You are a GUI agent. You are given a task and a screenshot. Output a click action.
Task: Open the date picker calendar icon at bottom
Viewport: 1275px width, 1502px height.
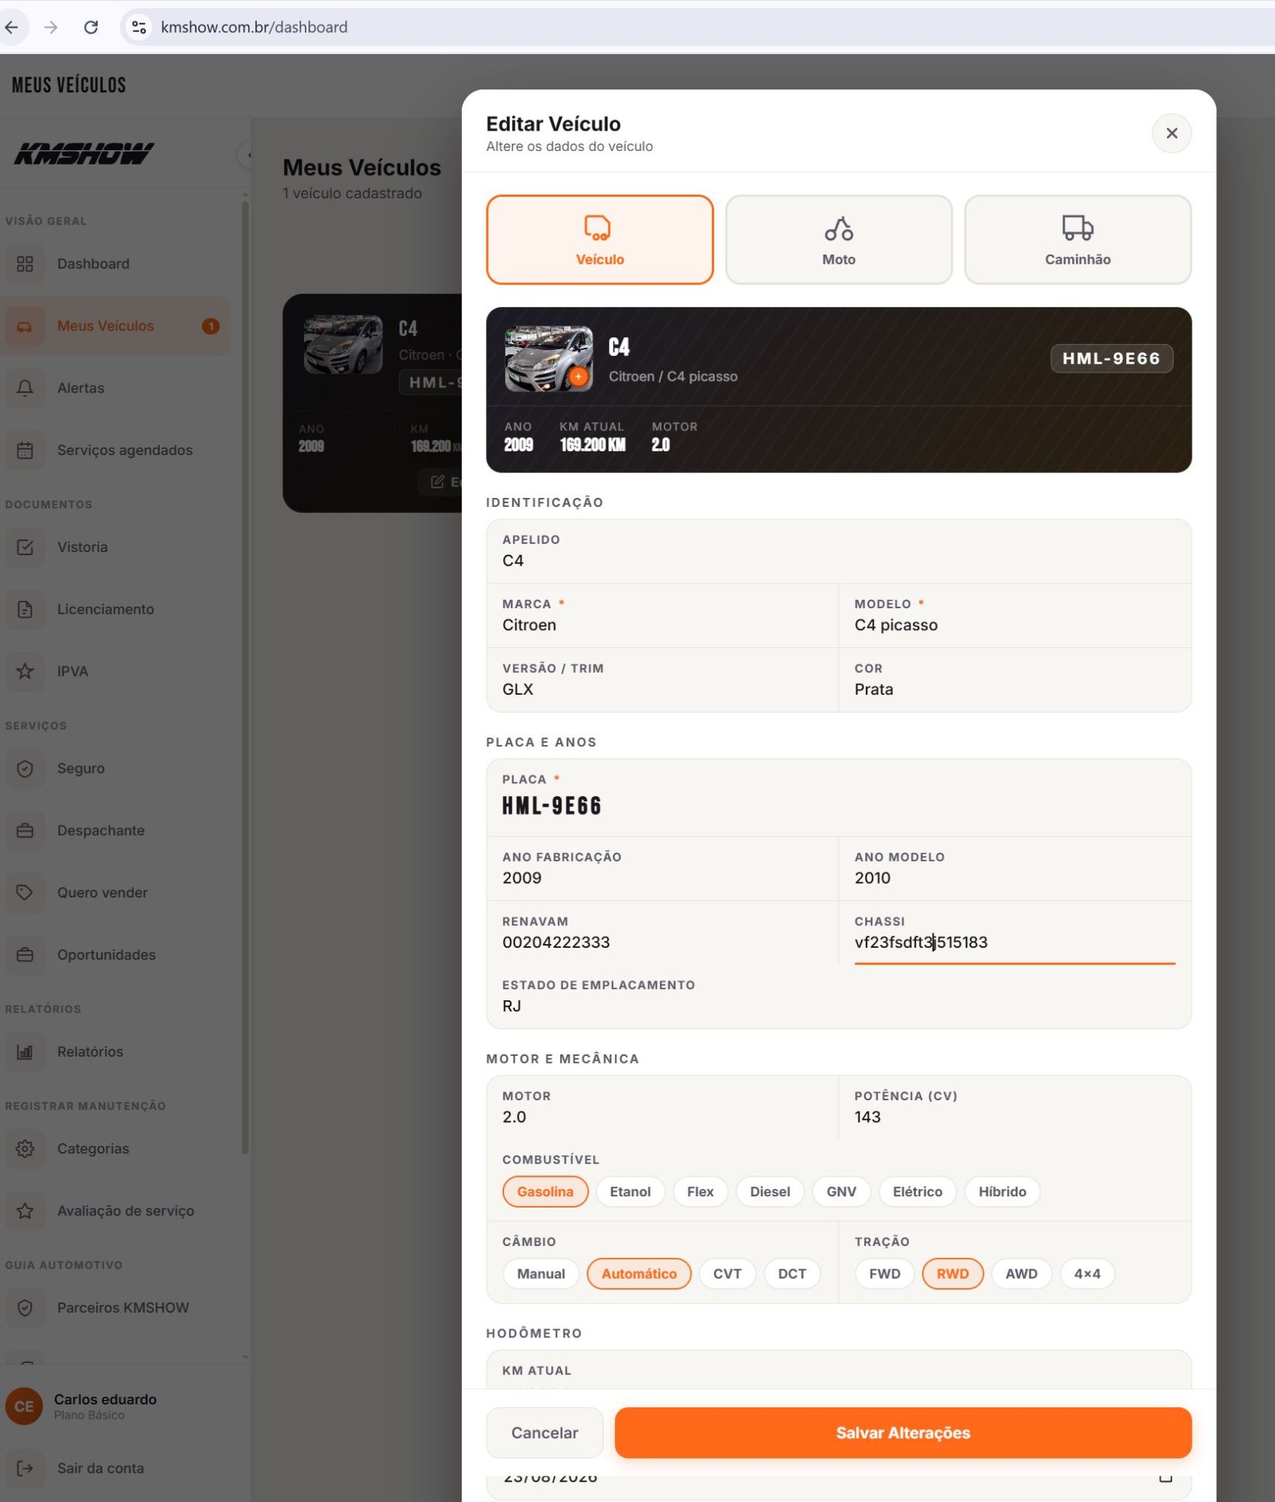tap(1165, 1477)
